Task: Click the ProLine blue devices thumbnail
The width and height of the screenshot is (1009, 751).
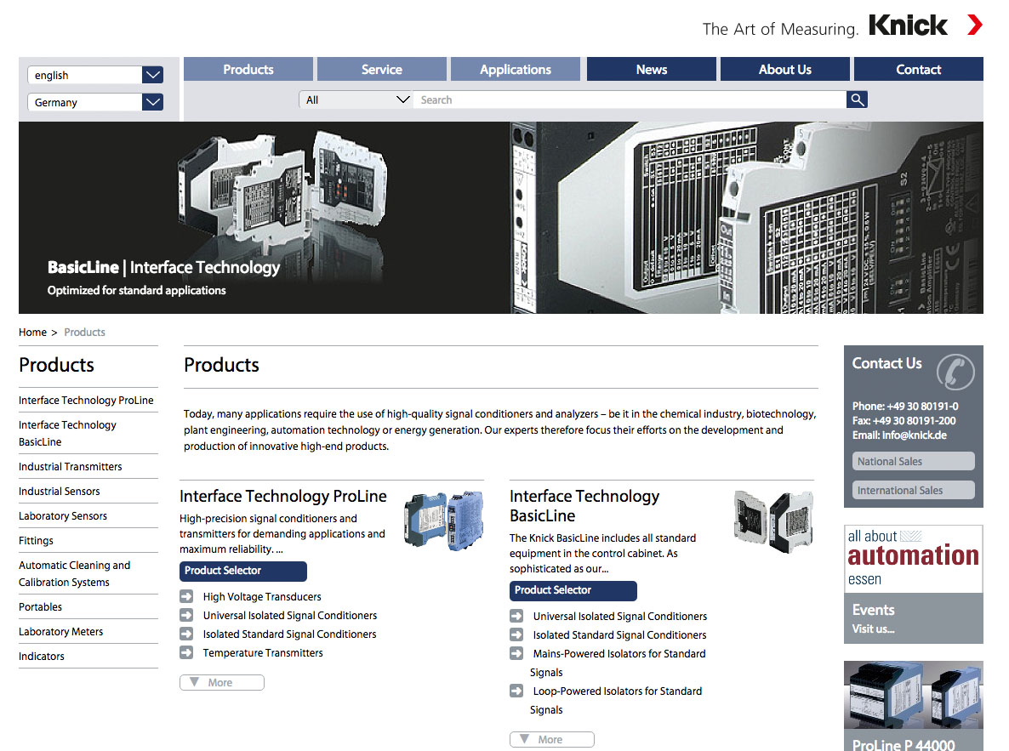Action: point(444,520)
